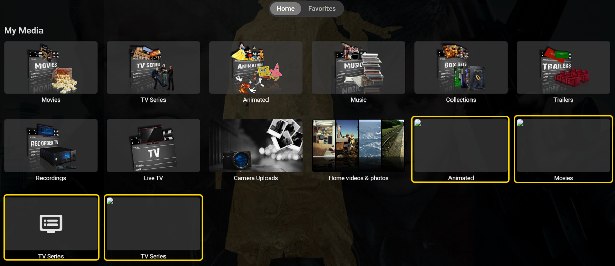Switch to the Home tab

(285, 9)
